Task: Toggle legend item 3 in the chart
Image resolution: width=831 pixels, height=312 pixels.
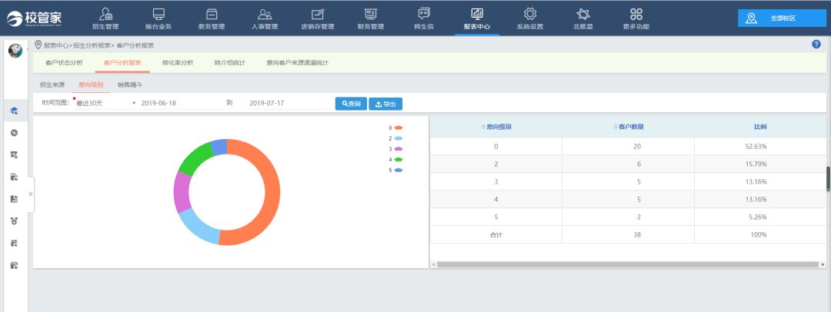Action: 398,148
